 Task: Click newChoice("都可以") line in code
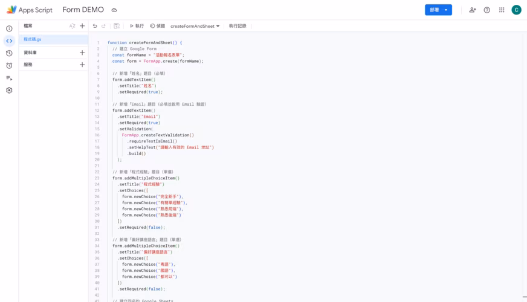coord(149,277)
